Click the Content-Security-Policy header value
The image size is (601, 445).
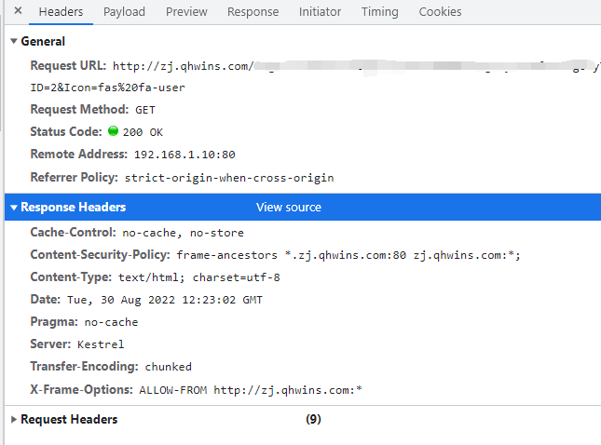(x=348, y=255)
